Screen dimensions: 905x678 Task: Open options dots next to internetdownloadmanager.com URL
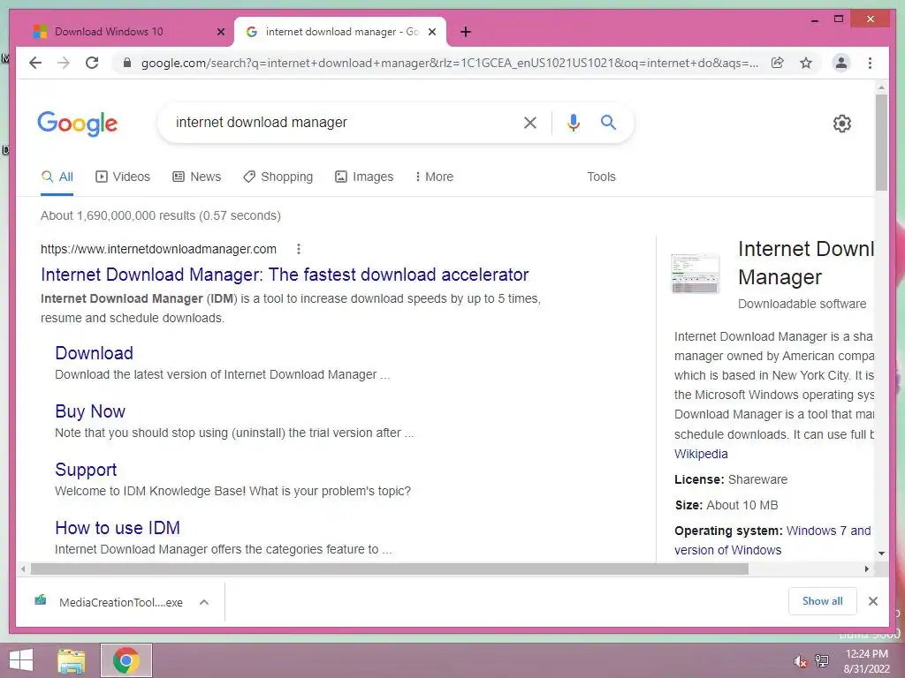tap(299, 249)
